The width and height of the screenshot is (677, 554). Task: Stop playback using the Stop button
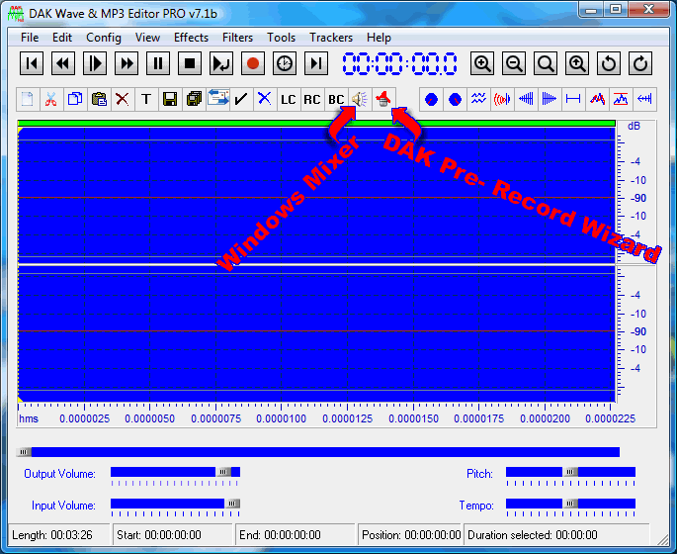[x=190, y=64]
